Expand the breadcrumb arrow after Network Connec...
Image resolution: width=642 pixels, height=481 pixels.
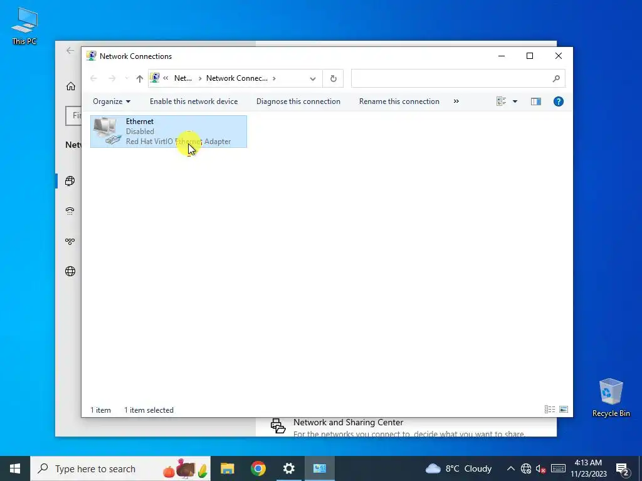pyautogui.click(x=274, y=78)
